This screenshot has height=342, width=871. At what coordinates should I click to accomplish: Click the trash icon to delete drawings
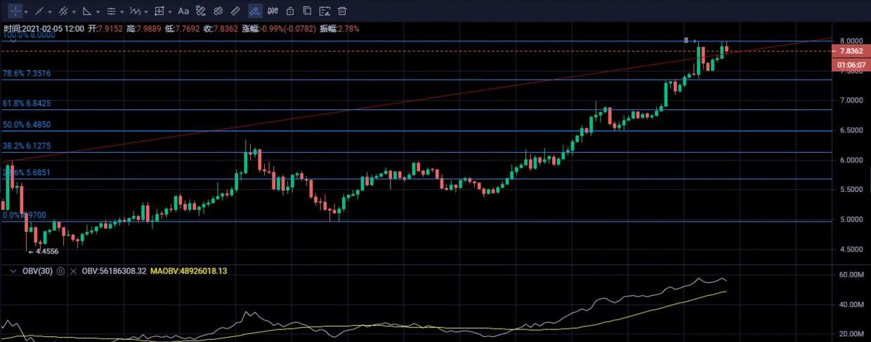click(x=342, y=11)
